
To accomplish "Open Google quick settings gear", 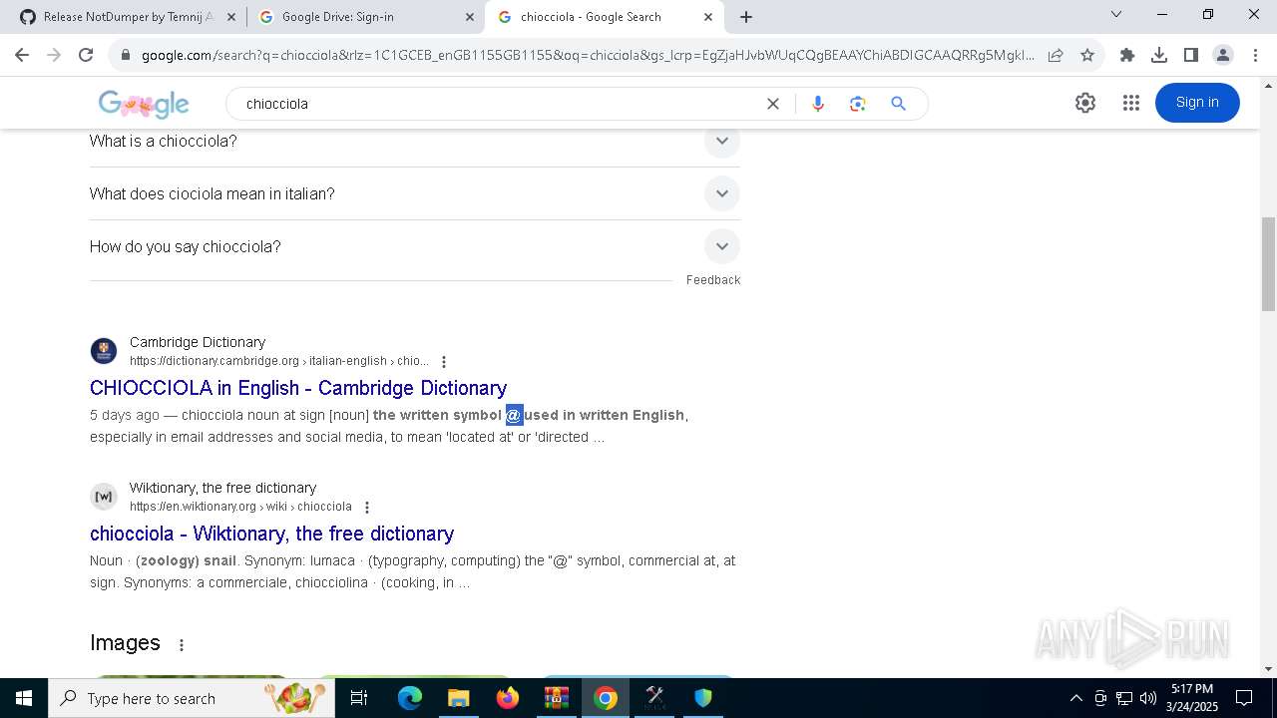I will (x=1085, y=103).
